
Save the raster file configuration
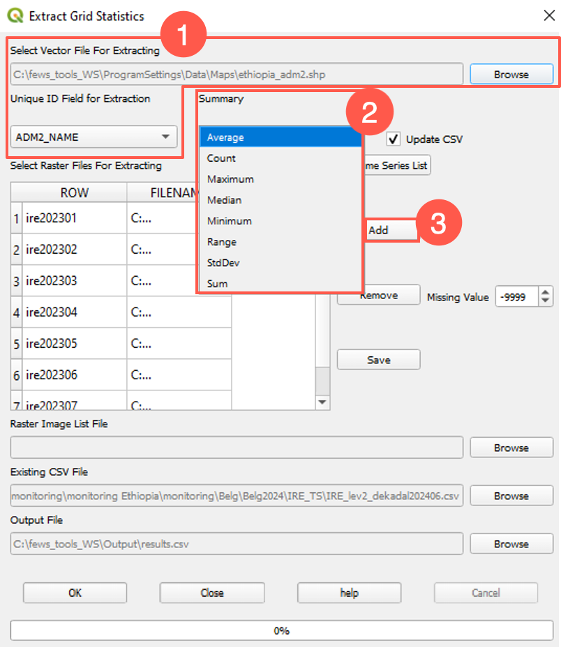click(x=378, y=359)
